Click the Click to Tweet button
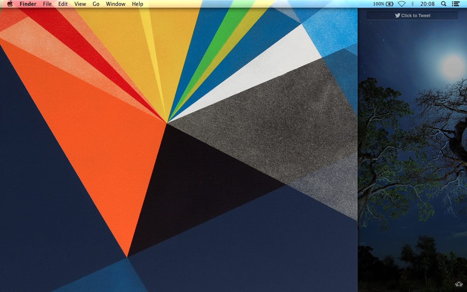This screenshot has height=292, width=467. point(412,15)
